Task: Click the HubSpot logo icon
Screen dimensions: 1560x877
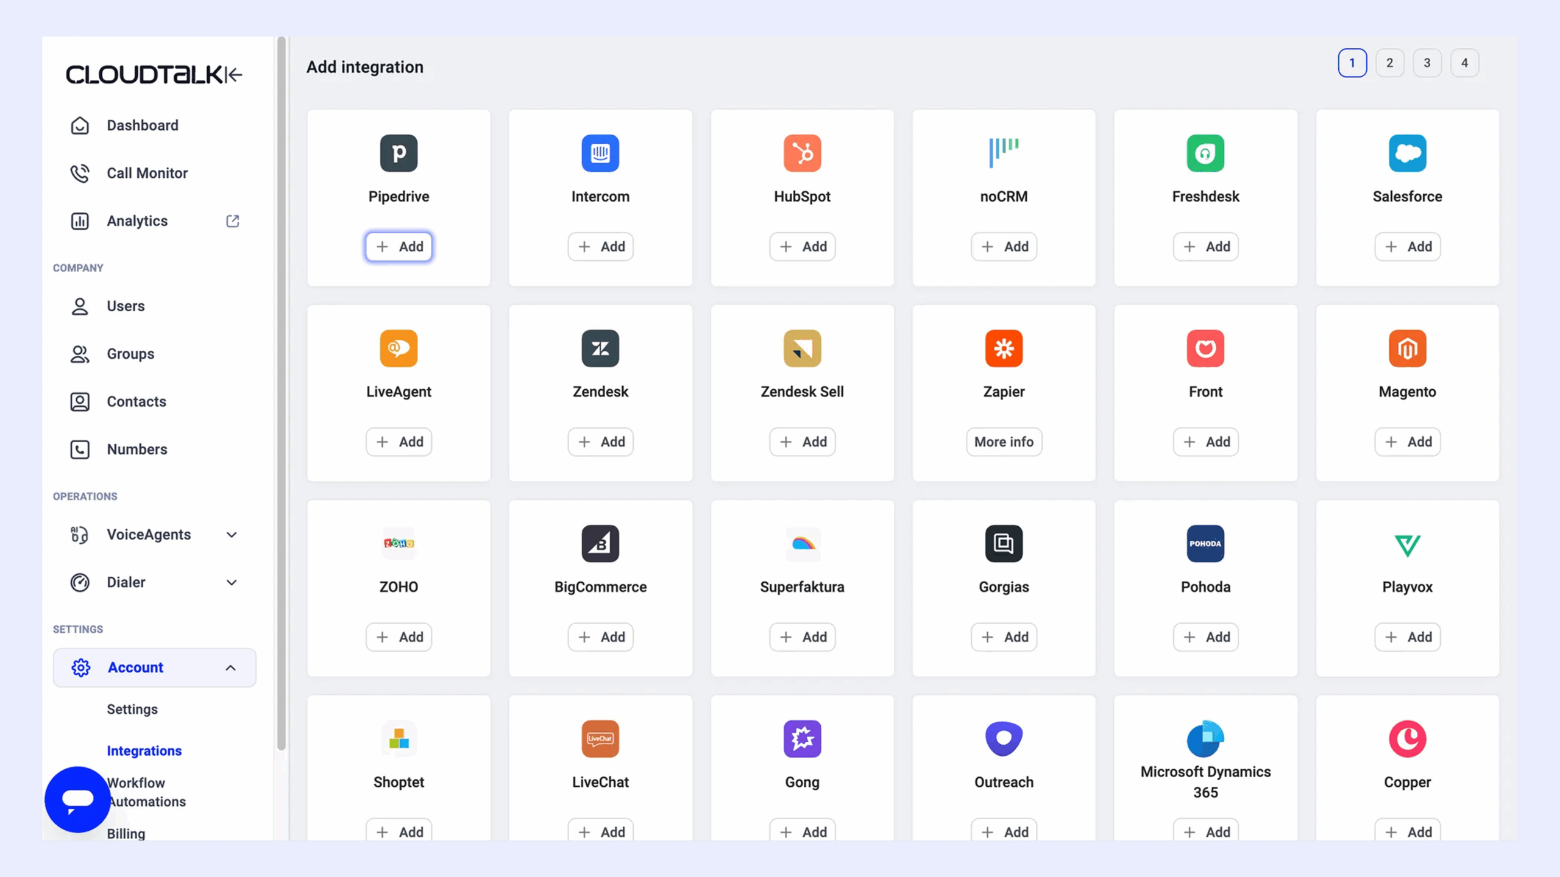Action: coord(802,153)
